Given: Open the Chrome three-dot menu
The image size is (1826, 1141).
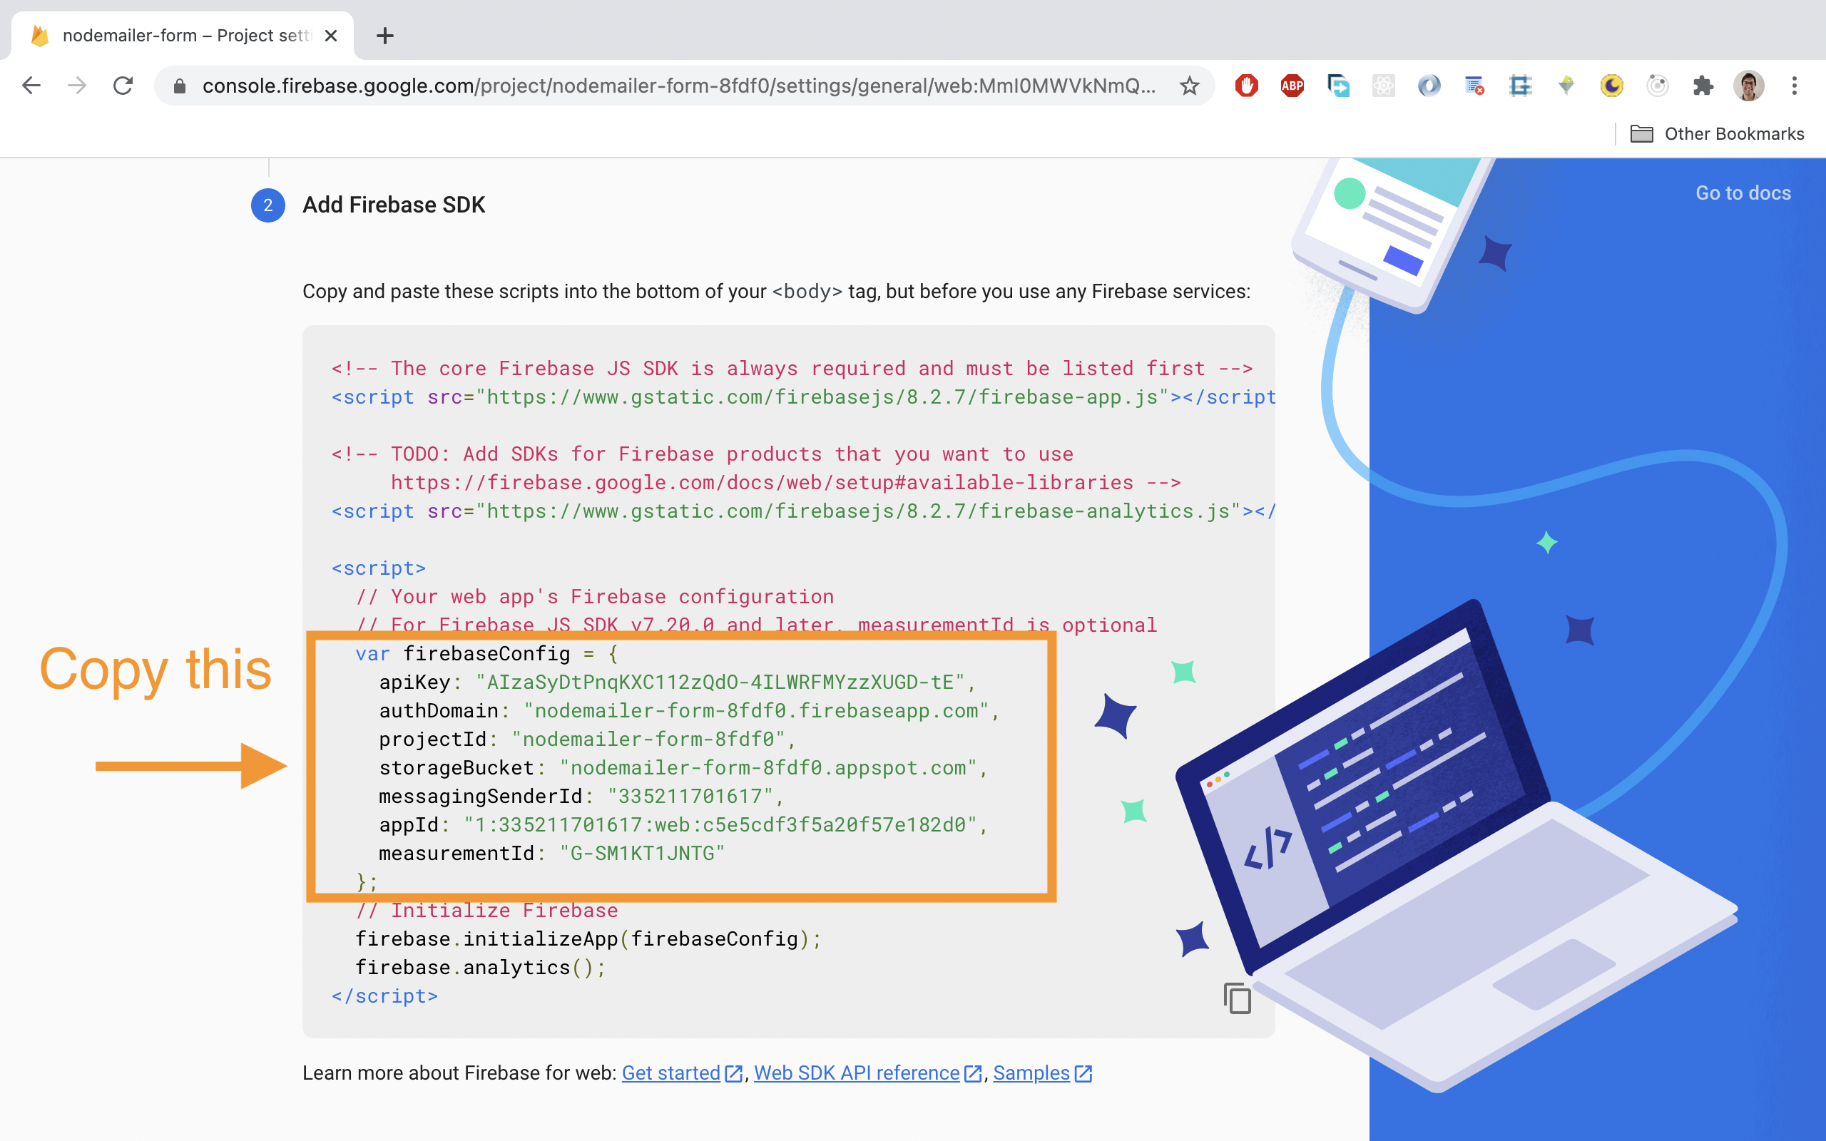Looking at the screenshot, I should coord(1795,86).
